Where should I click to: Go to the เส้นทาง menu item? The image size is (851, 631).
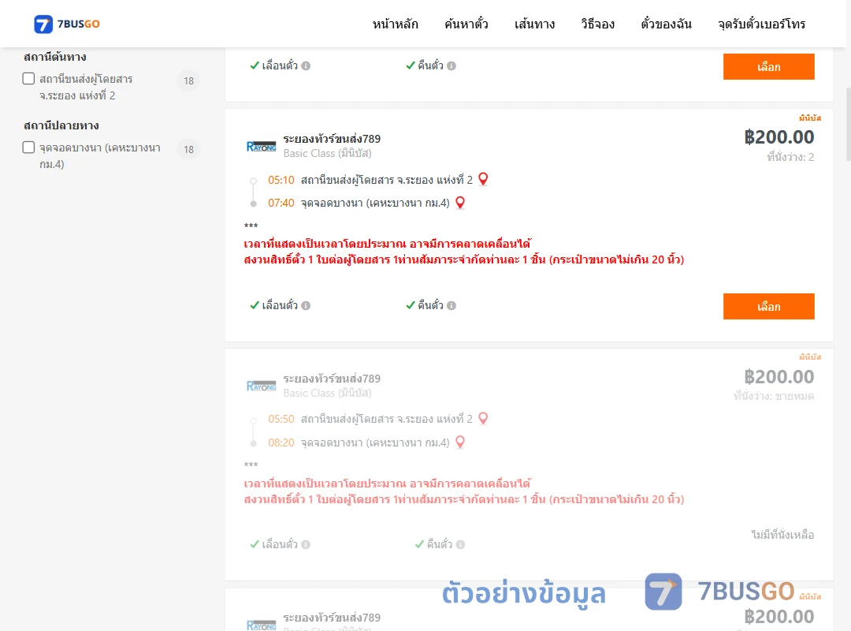534,24
